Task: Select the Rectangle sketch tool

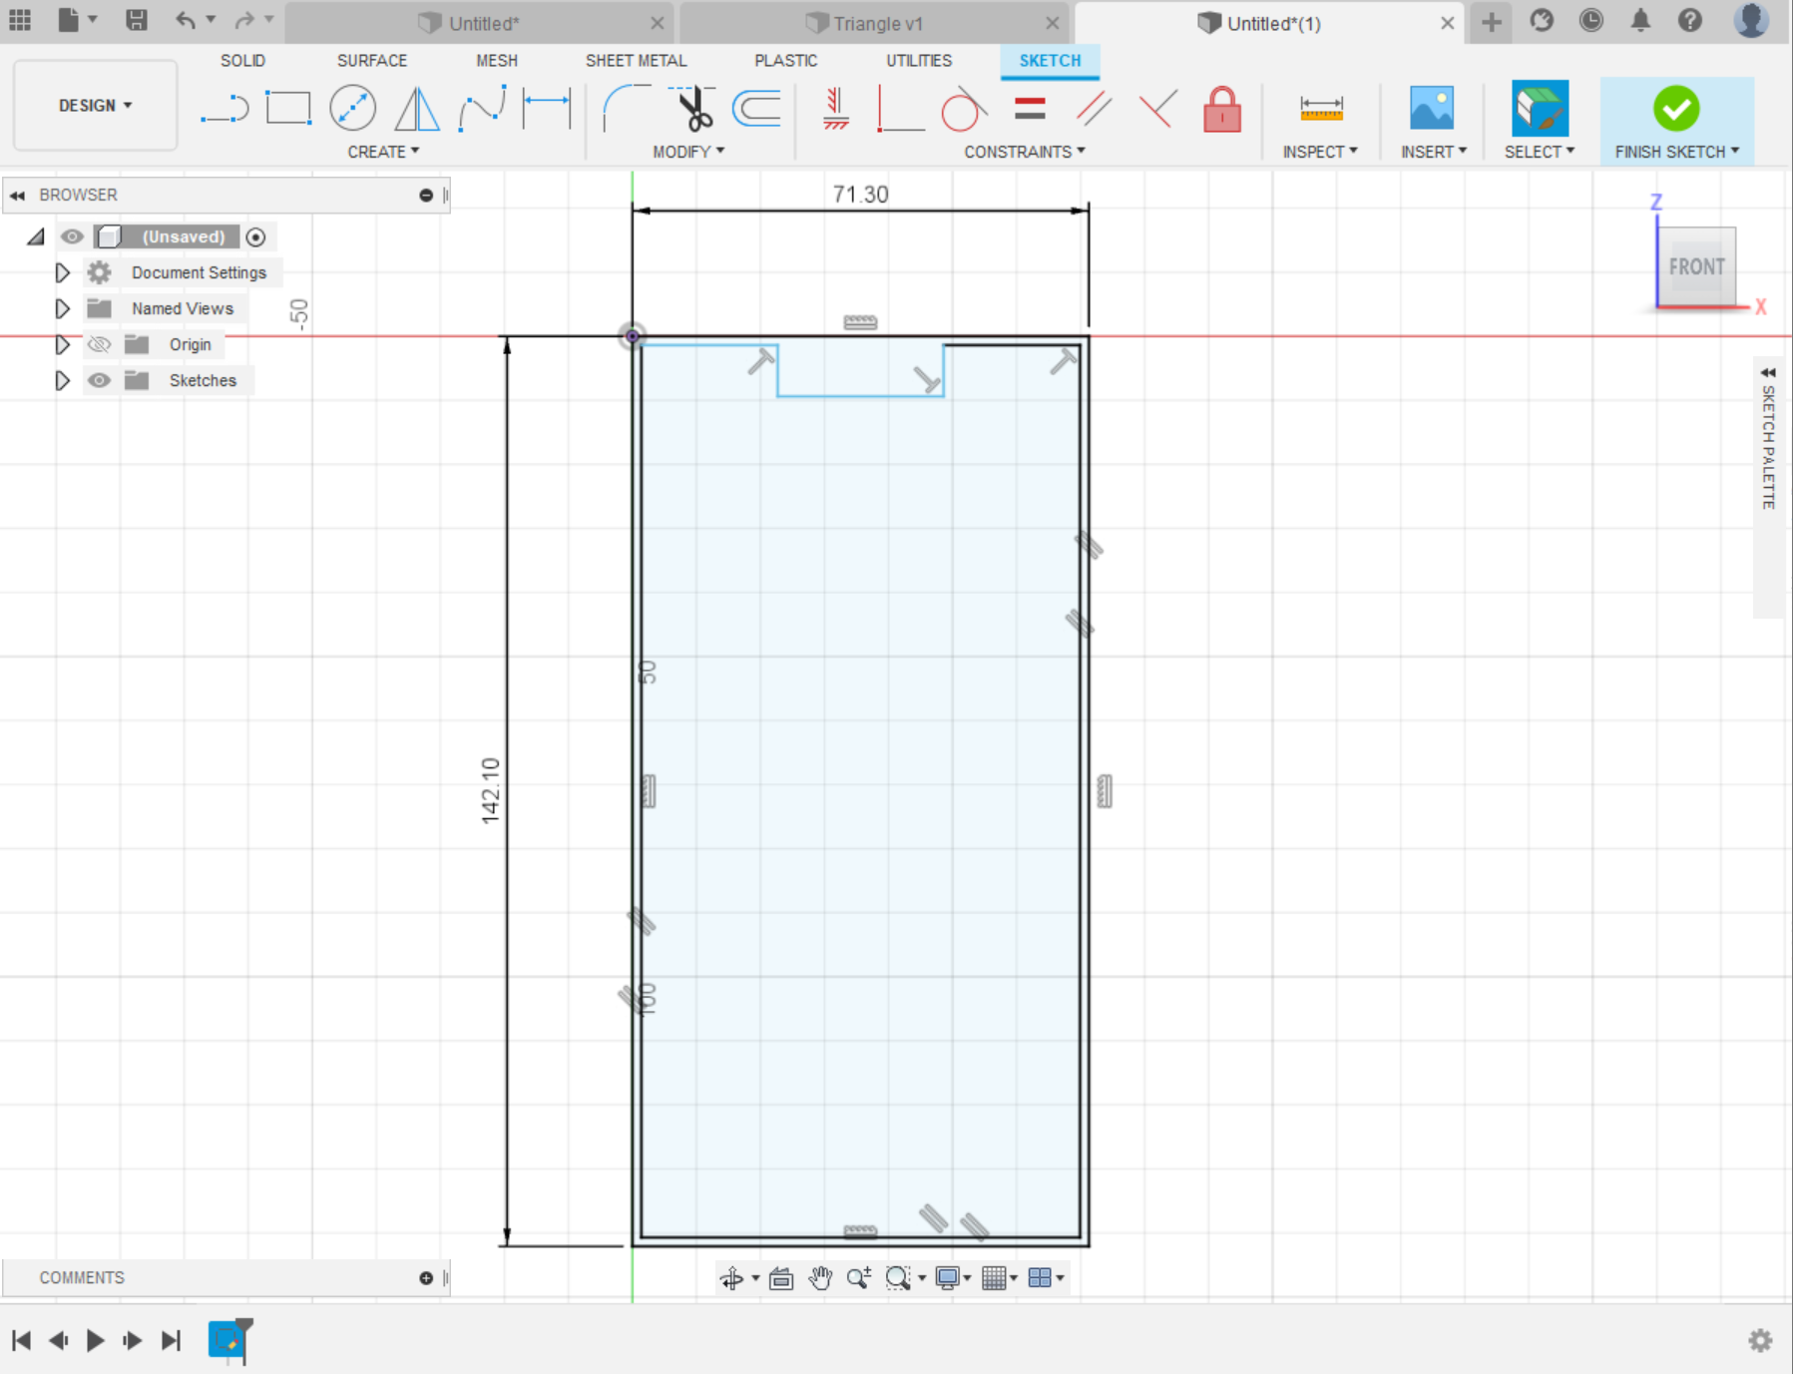Action: (288, 108)
